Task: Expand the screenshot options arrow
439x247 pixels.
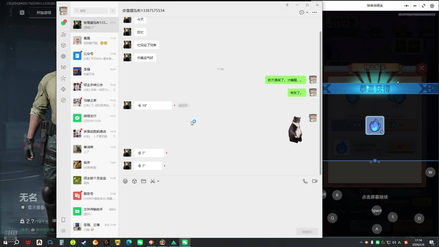Action: 158,181
